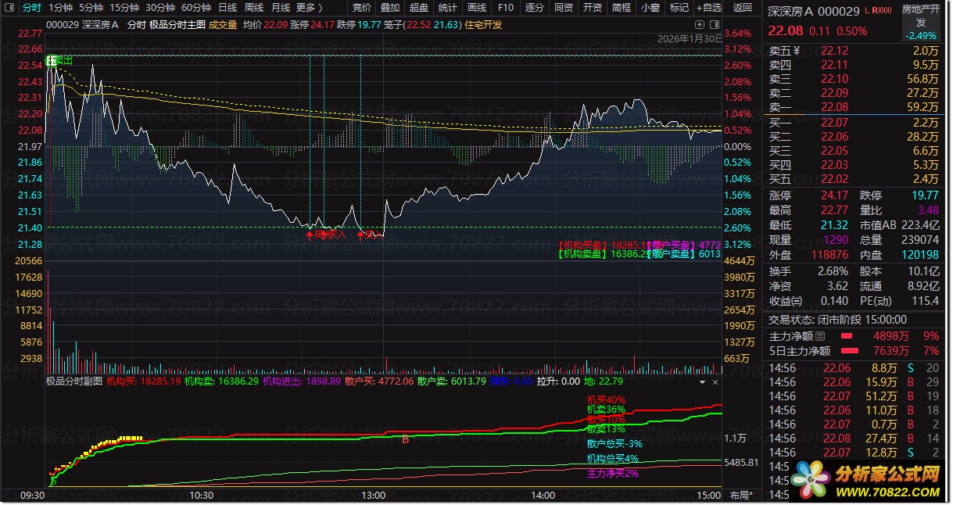Switch to the 5分钟 chart period
Screen dimensions: 953x505
[91, 7]
